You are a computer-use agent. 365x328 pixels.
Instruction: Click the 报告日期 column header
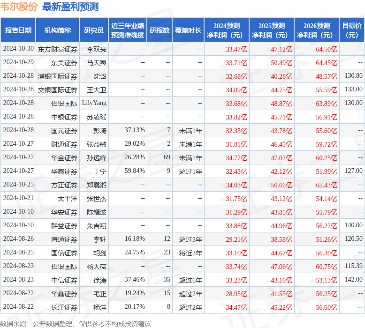point(18,30)
